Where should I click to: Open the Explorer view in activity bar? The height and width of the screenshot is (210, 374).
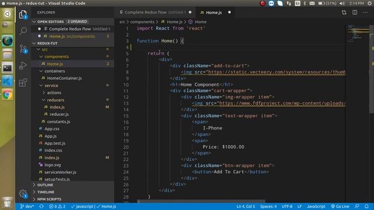click(x=23, y=15)
